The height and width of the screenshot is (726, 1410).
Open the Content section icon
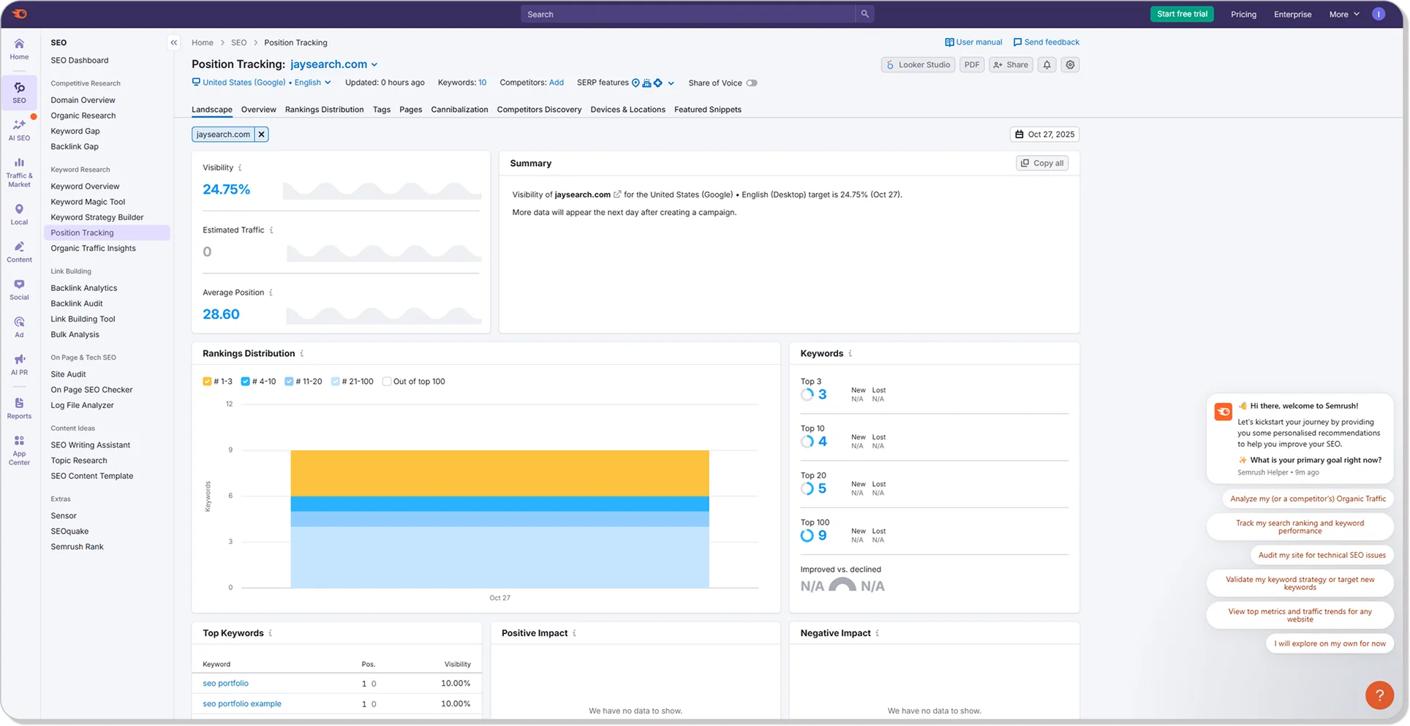point(19,252)
